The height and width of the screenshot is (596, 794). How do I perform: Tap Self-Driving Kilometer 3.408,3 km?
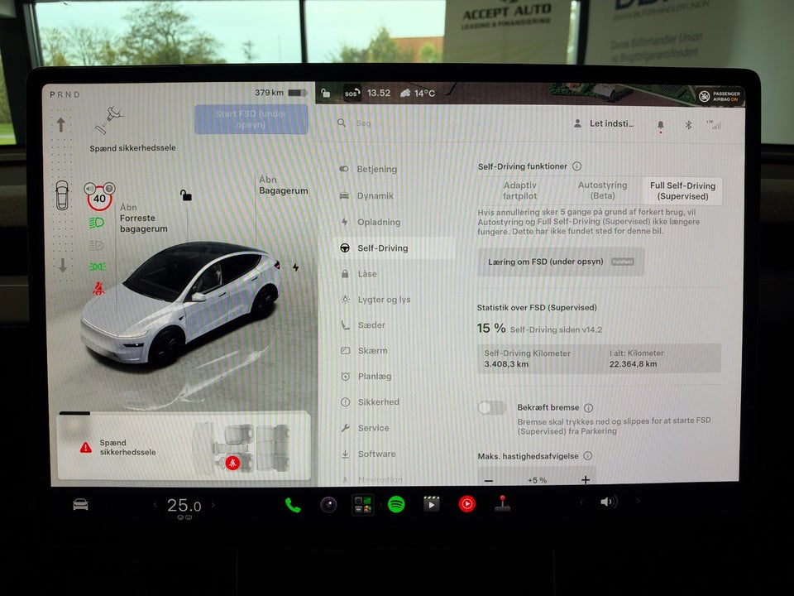pos(527,358)
